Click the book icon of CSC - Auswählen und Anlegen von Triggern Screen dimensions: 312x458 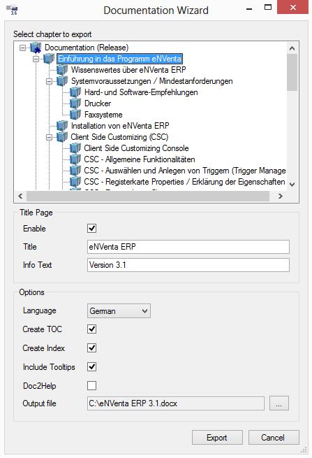(x=75, y=171)
